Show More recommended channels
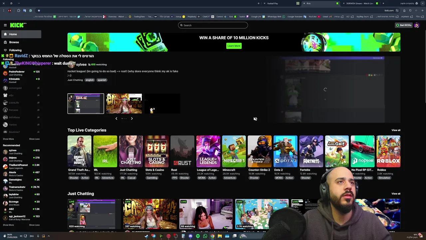Viewport: 426px width, 240px height. pos(8,225)
